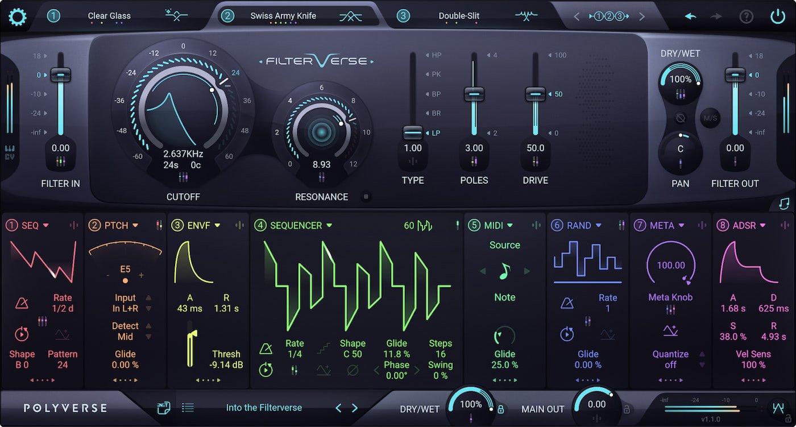Select the Clear Glass filter tab
This screenshot has width=796, height=427.
(x=109, y=16)
